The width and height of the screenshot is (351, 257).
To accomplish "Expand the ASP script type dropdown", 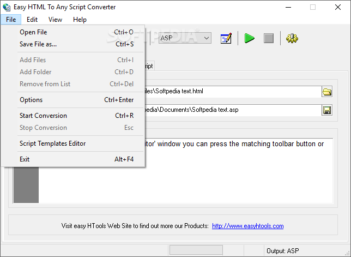I will coord(207,38).
